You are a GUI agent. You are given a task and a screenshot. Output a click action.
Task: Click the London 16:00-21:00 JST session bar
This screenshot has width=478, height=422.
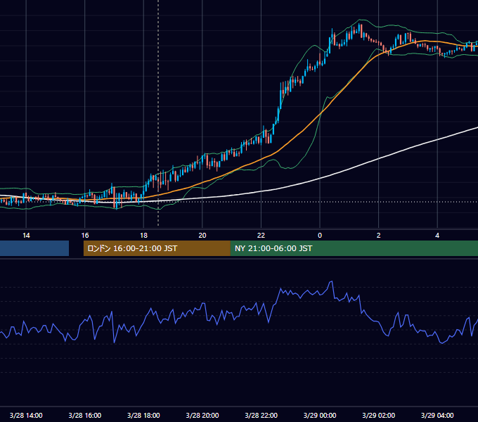tap(157, 248)
